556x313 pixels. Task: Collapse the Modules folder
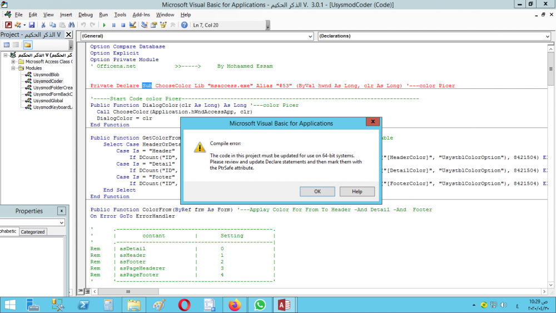[x=13, y=68]
